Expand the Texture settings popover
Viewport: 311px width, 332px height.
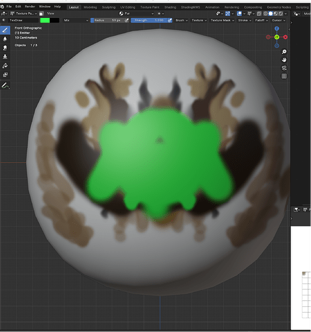(199, 21)
